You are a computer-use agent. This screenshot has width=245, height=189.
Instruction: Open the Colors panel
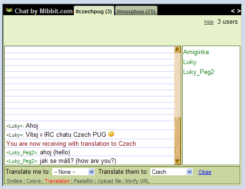pyautogui.click(x=33, y=181)
